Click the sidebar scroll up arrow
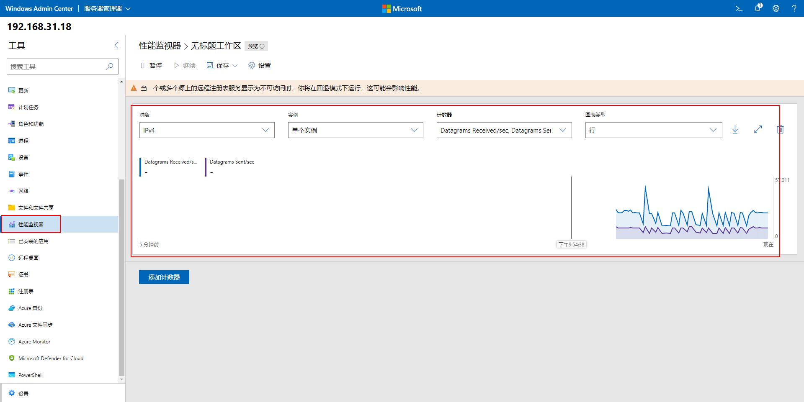Image resolution: width=804 pixels, height=402 pixels. click(121, 82)
